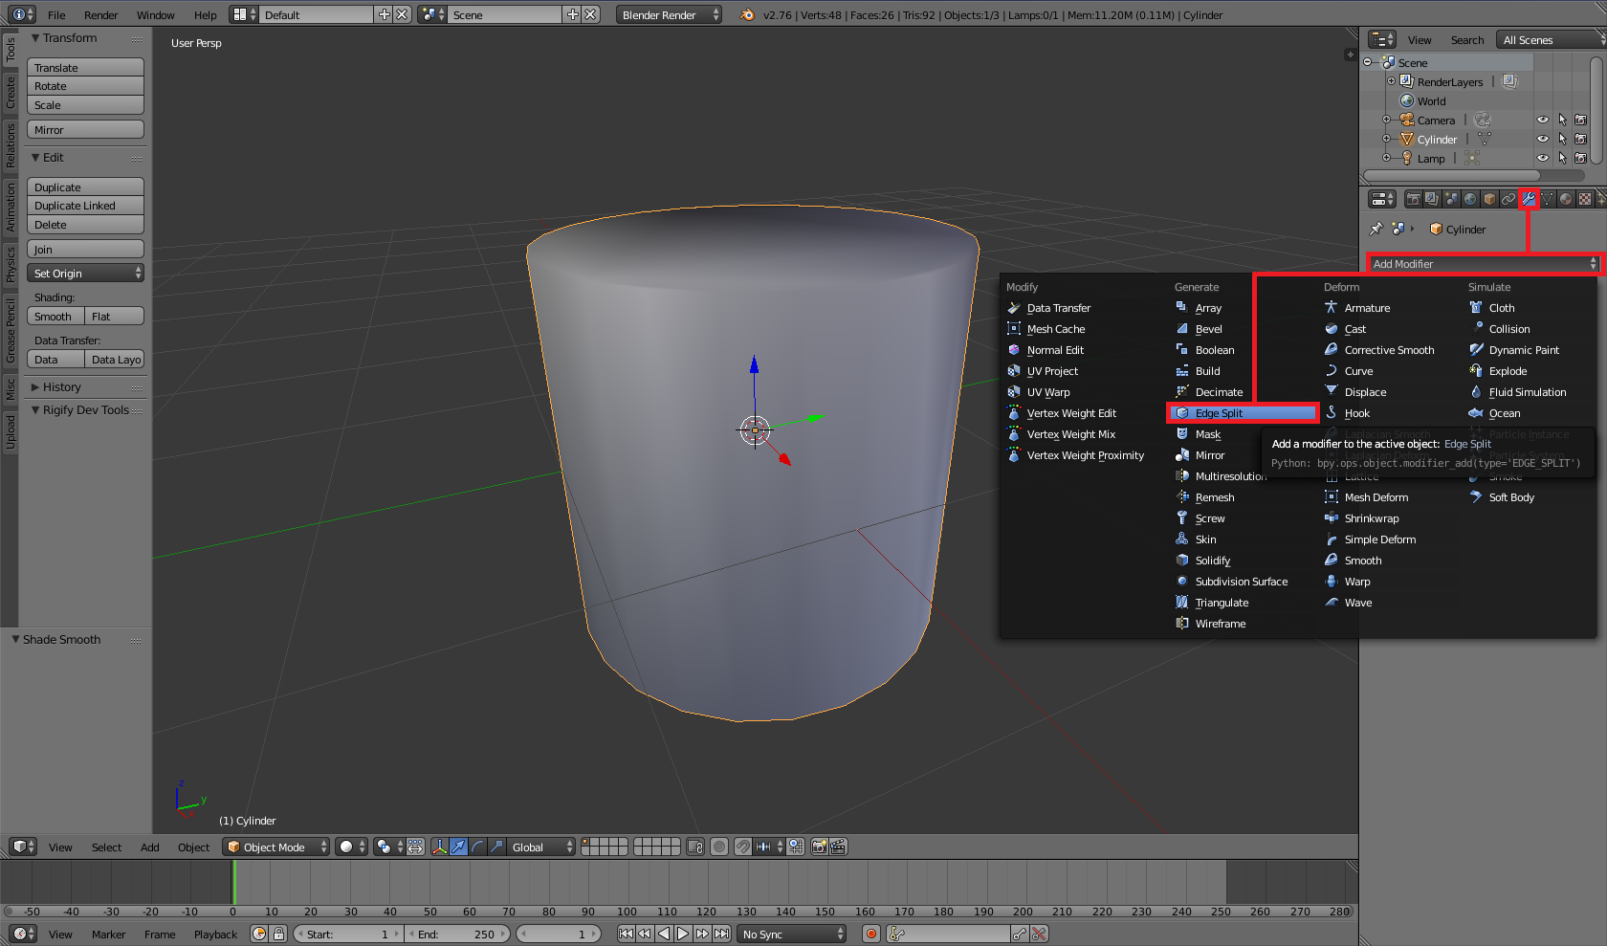This screenshot has width=1607, height=946.
Task: Open the Global orientation dropdown
Action: [541, 847]
